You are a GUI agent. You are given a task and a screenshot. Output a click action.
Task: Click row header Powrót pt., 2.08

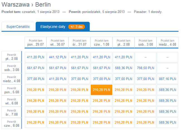click(12, 57)
